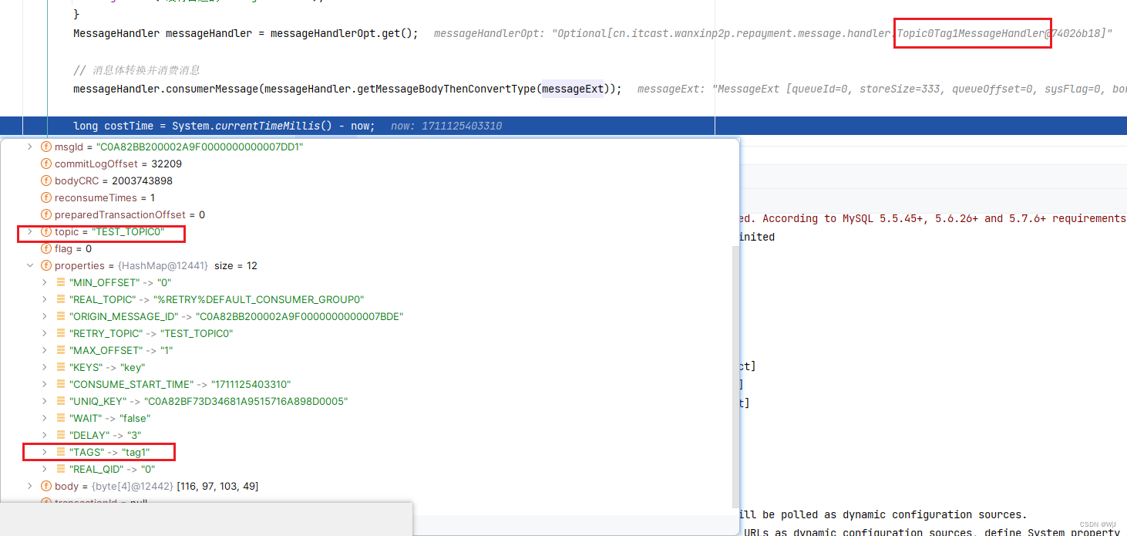This screenshot has width=1127, height=536.
Task: Expand the DELAY map entry
Action: click(x=45, y=435)
